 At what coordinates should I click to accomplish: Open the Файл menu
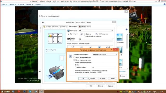[4, 4]
